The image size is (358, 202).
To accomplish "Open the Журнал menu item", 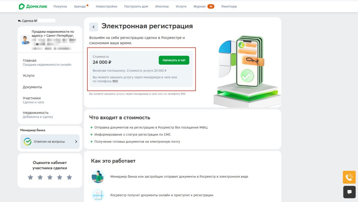I will (x=199, y=6).
